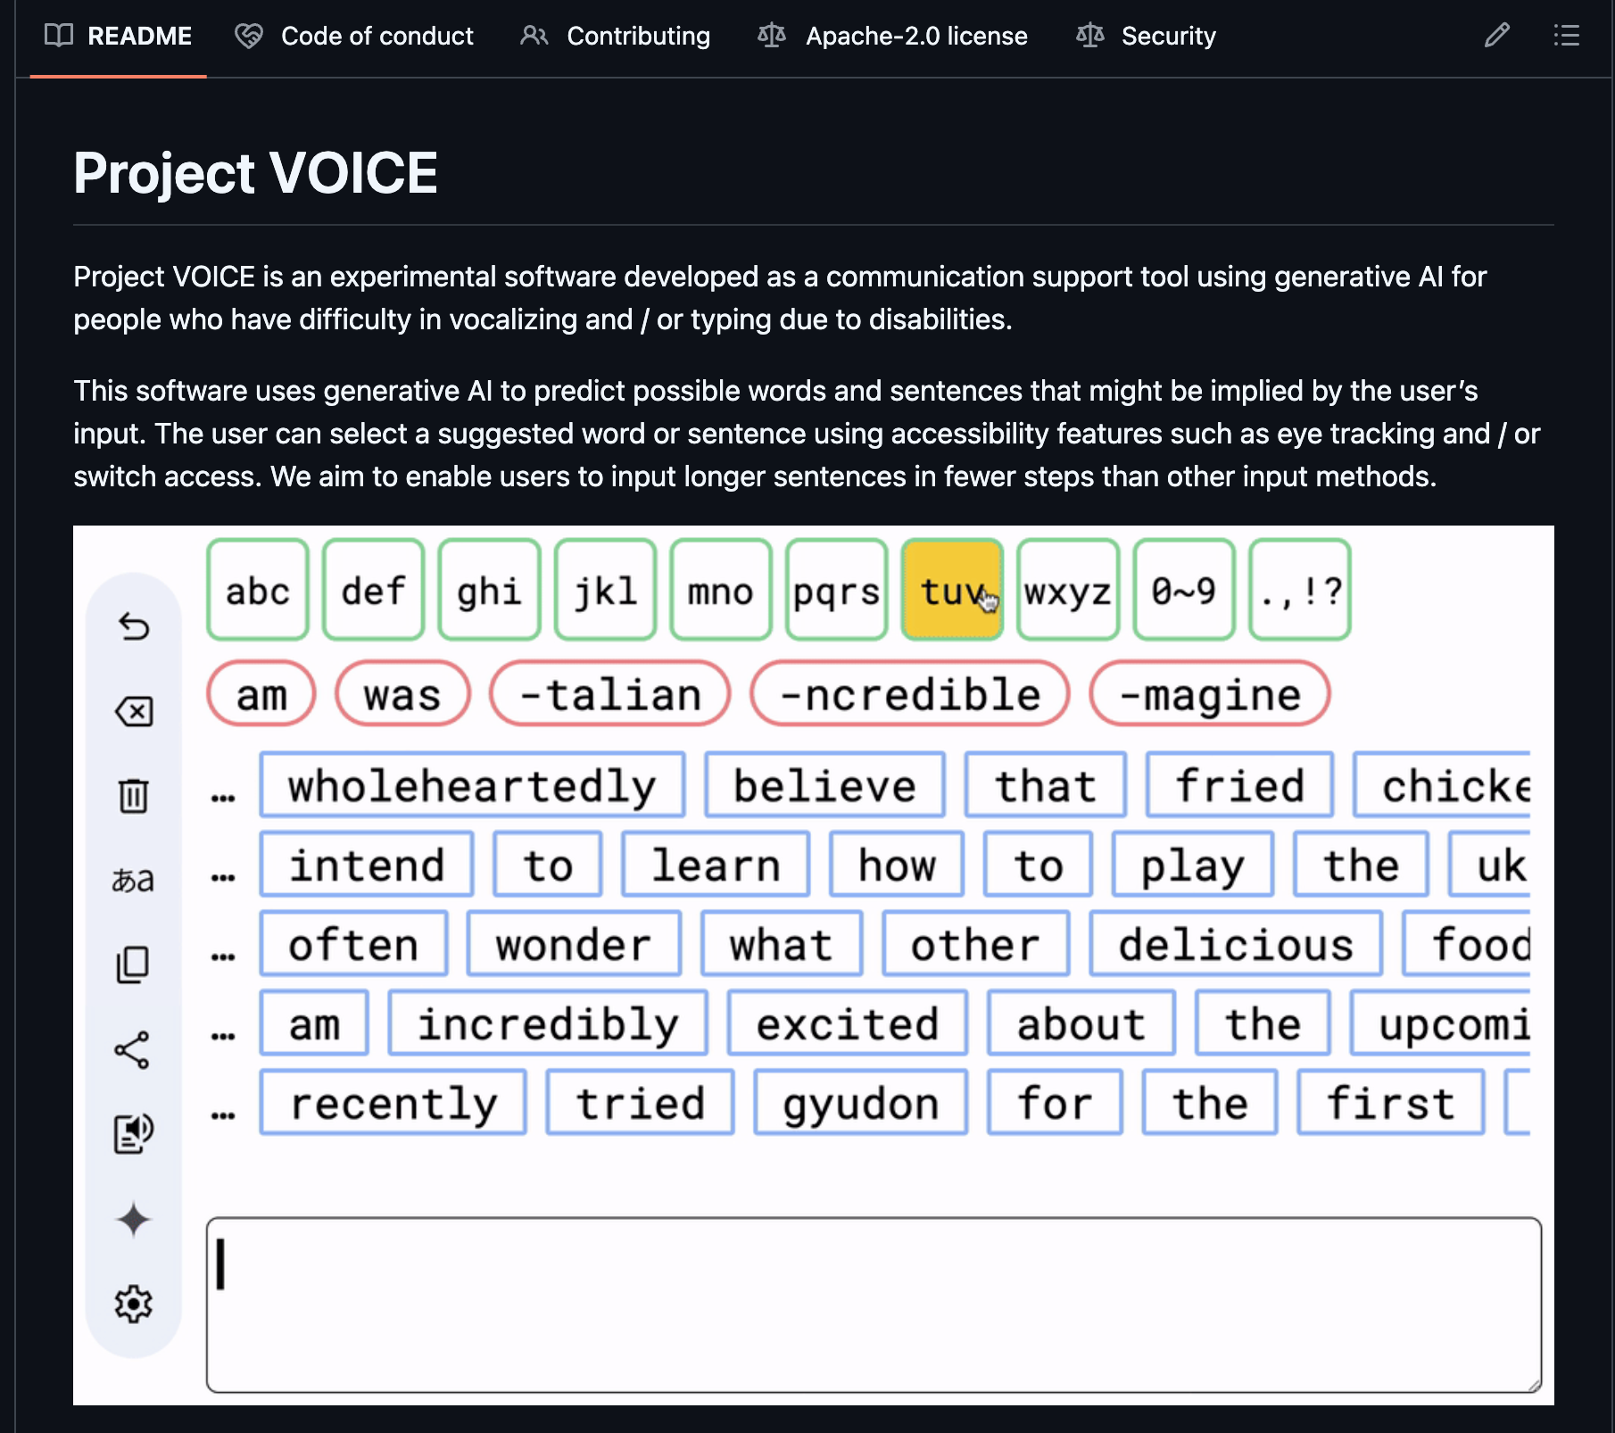This screenshot has width=1615, height=1433.
Task: Click the trash can clear icon
Action: click(134, 795)
